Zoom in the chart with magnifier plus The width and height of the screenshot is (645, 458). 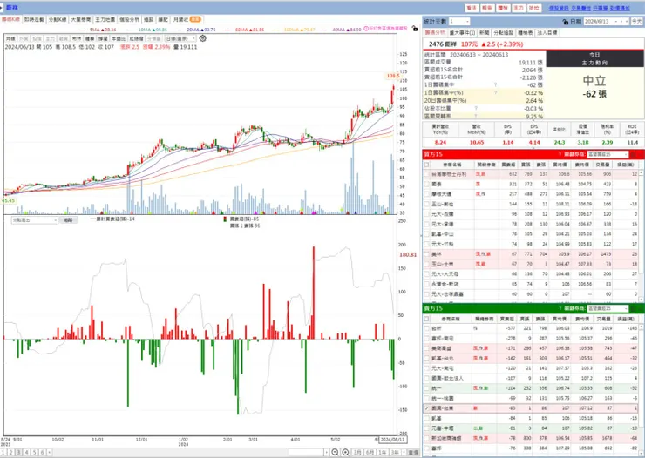[345, 452]
